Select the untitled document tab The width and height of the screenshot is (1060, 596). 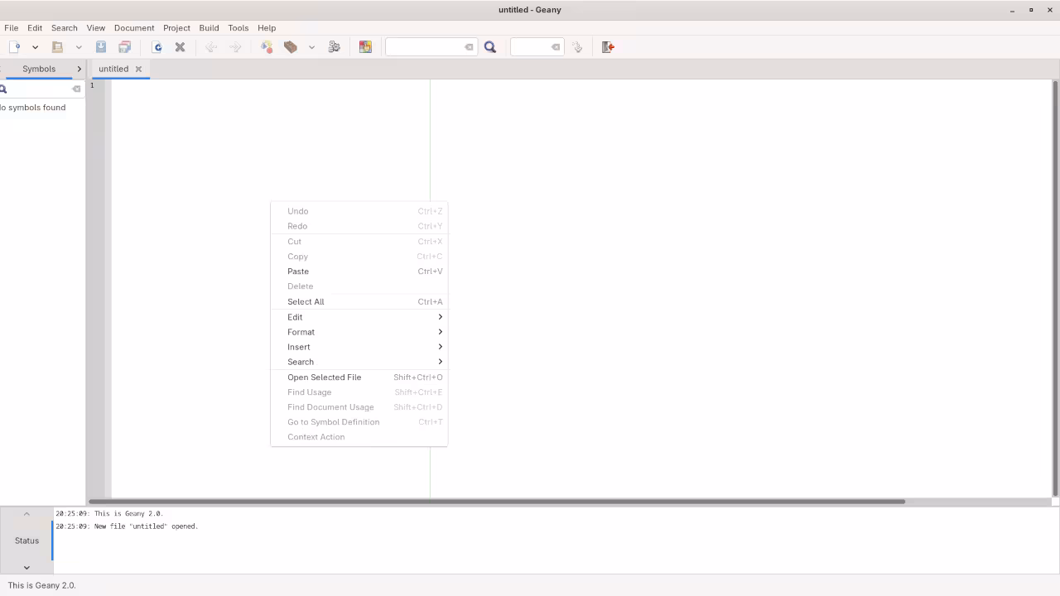pyautogui.click(x=113, y=69)
